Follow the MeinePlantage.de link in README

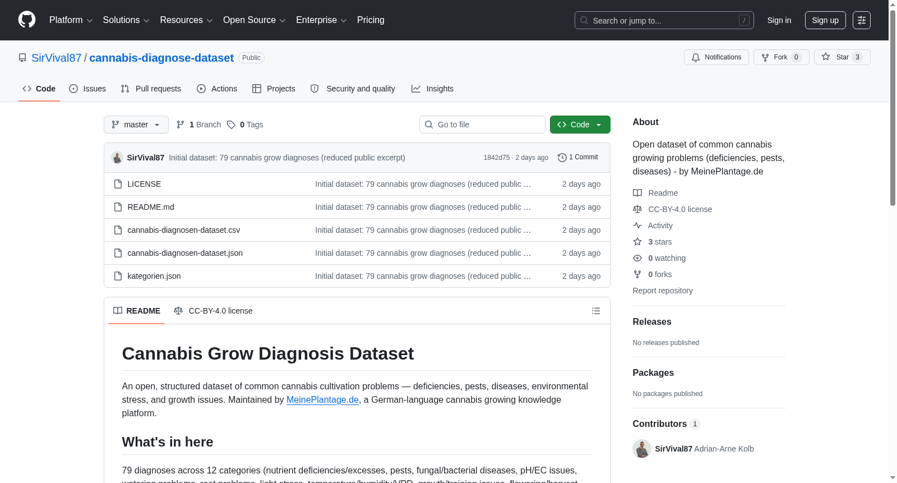point(322,399)
